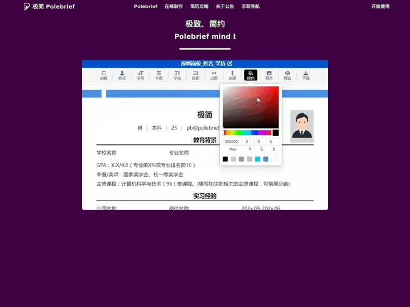
Task: Open 关于公告 in the top navigation
Action: click(225, 6)
